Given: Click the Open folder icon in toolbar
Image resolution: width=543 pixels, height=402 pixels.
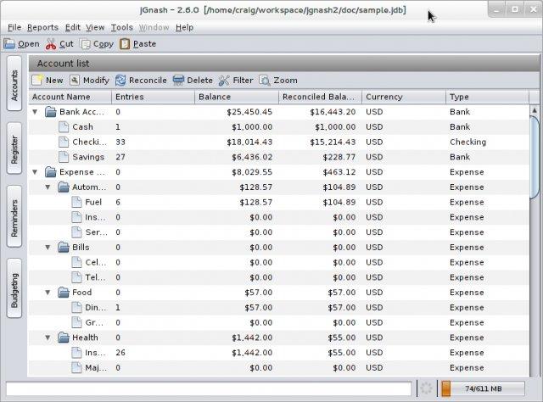Looking at the screenshot, I should [x=9, y=44].
